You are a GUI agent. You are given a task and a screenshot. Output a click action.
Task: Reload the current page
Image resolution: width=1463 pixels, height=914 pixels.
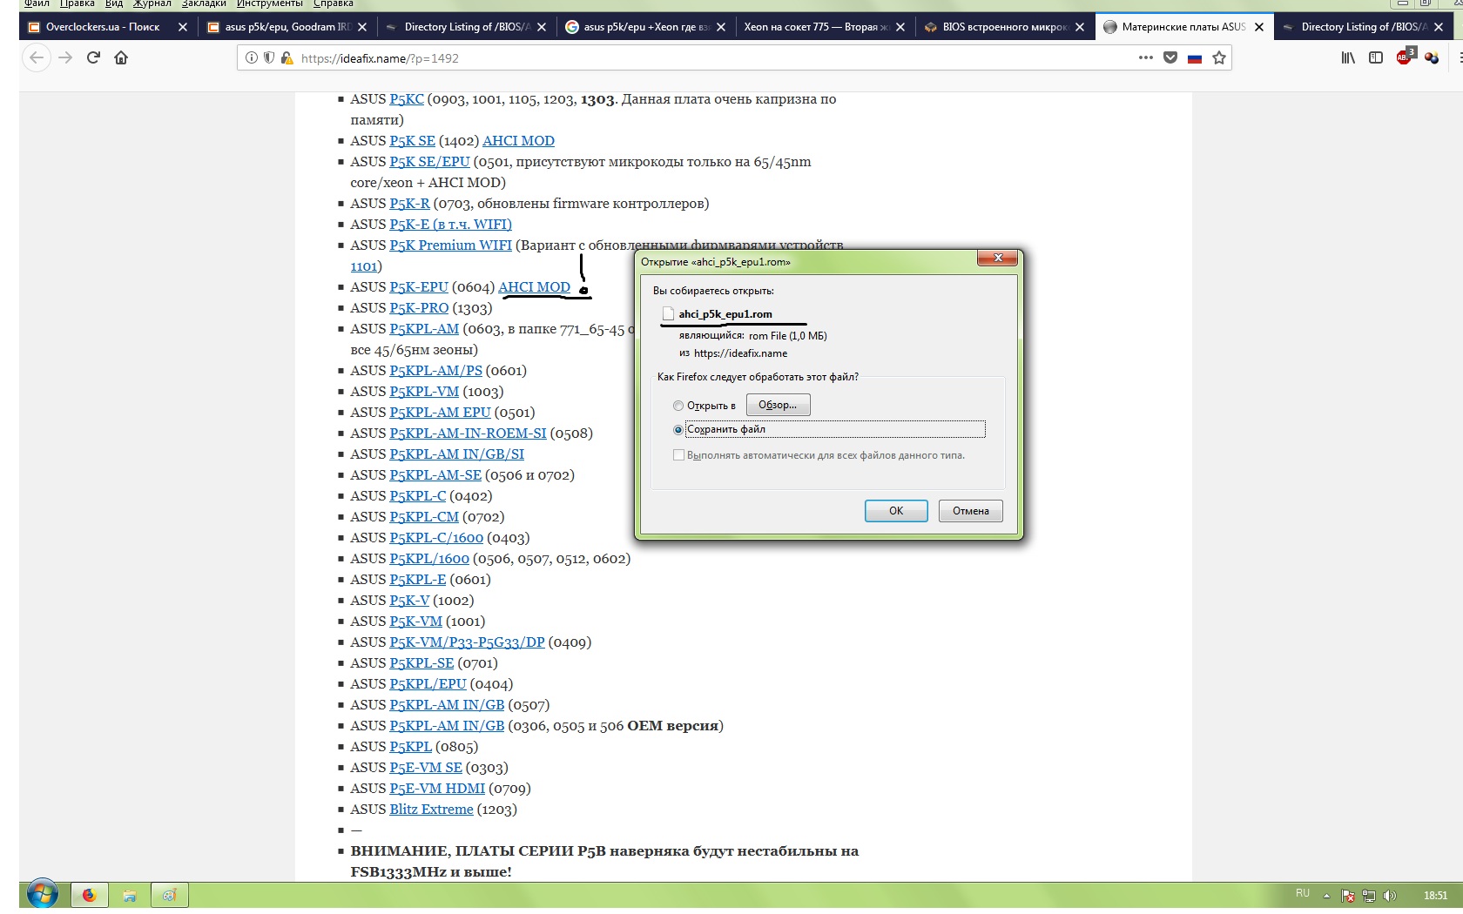tap(93, 58)
